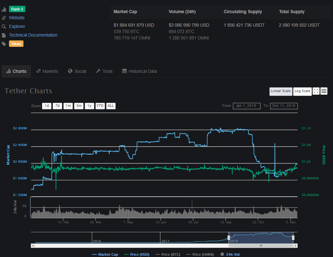Click the navigator scrollbar left arrow
The height and width of the screenshot is (257, 333).
tap(32, 246)
